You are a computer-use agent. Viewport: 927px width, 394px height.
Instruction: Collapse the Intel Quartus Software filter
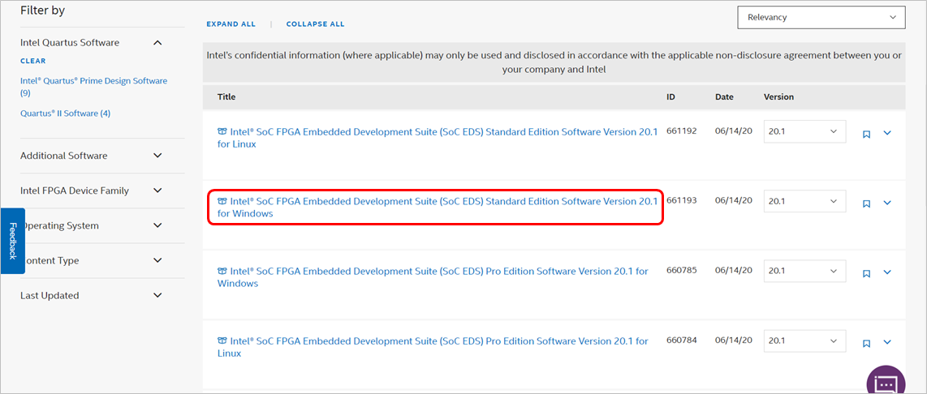[157, 42]
